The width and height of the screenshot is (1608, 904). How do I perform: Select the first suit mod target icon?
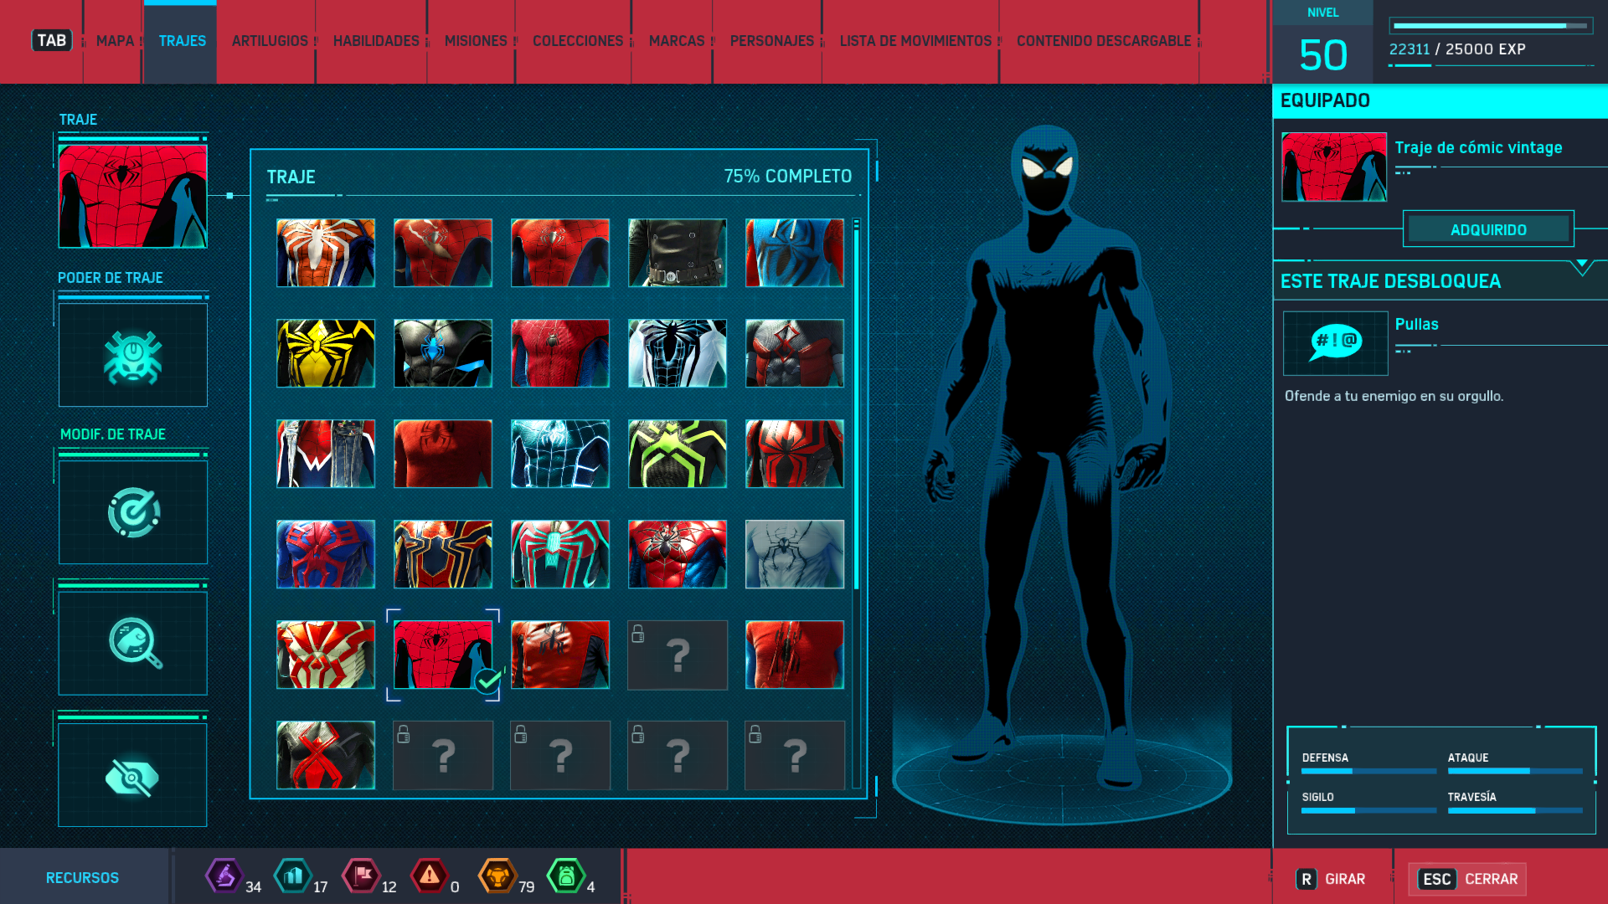click(133, 512)
